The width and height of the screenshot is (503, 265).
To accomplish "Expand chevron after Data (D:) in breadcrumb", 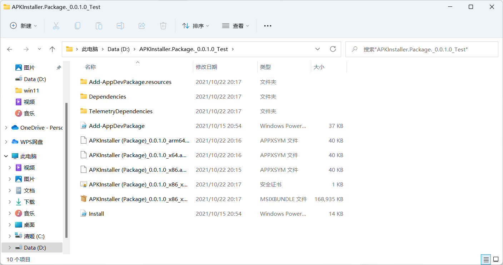I will (134, 49).
